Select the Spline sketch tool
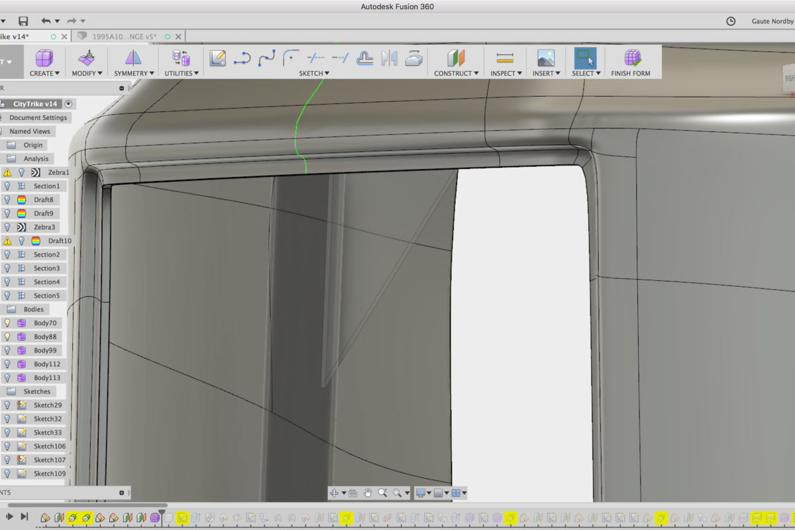Screen dimensions: 795x530 coord(266,58)
